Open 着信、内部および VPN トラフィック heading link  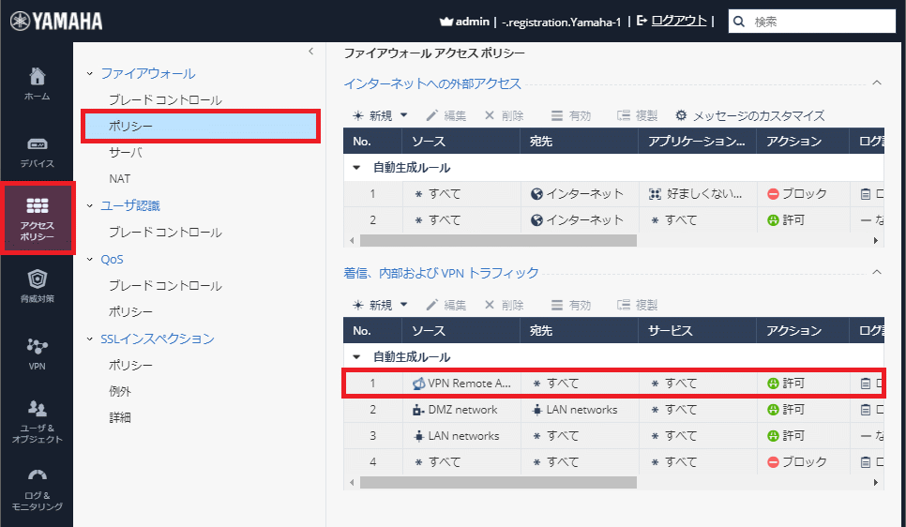pos(441,273)
